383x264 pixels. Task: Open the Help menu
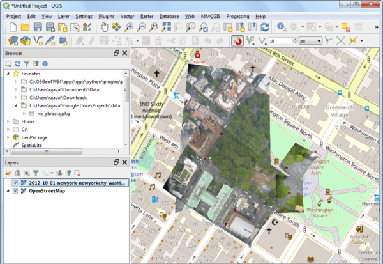[x=260, y=17]
